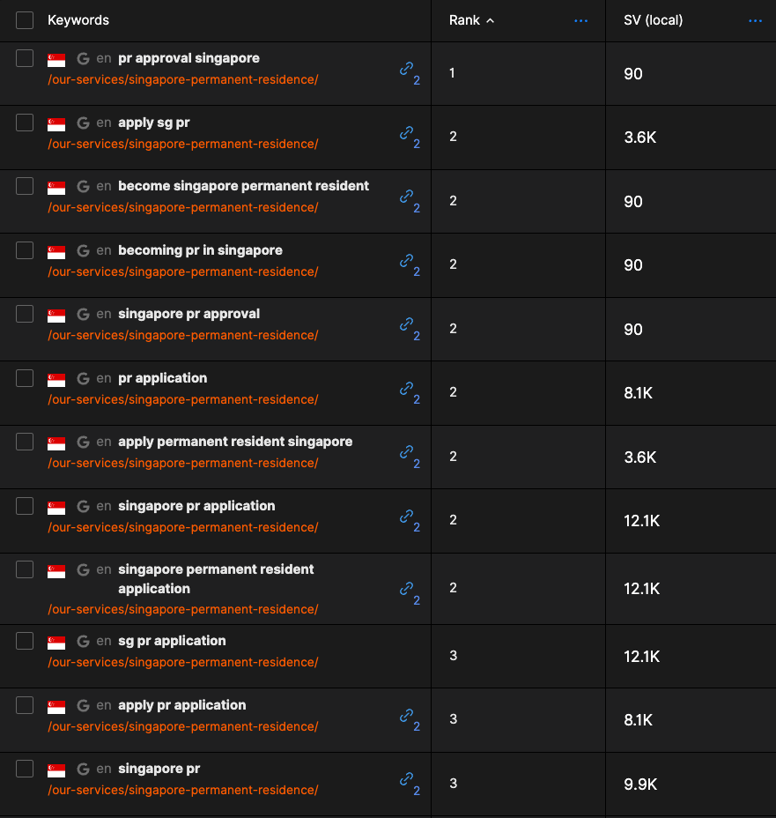Click the SV (local) column header
Image resolution: width=776 pixels, height=818 pixels.
[x=653, y=20]
